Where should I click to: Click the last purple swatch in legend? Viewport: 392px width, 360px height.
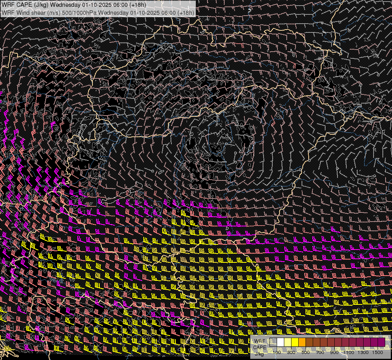point(381,342)
